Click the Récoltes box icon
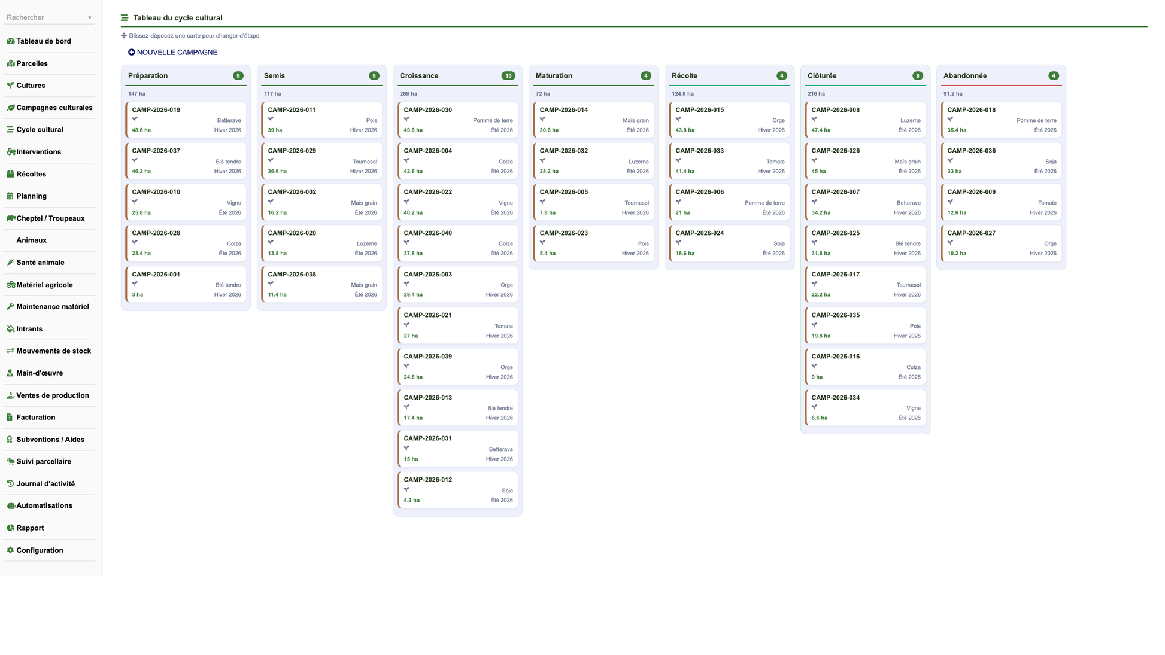 10,174
